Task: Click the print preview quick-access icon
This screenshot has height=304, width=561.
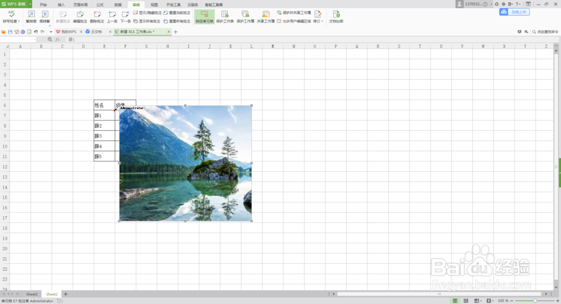Action: pyautogui.click(x=29, y=32)
